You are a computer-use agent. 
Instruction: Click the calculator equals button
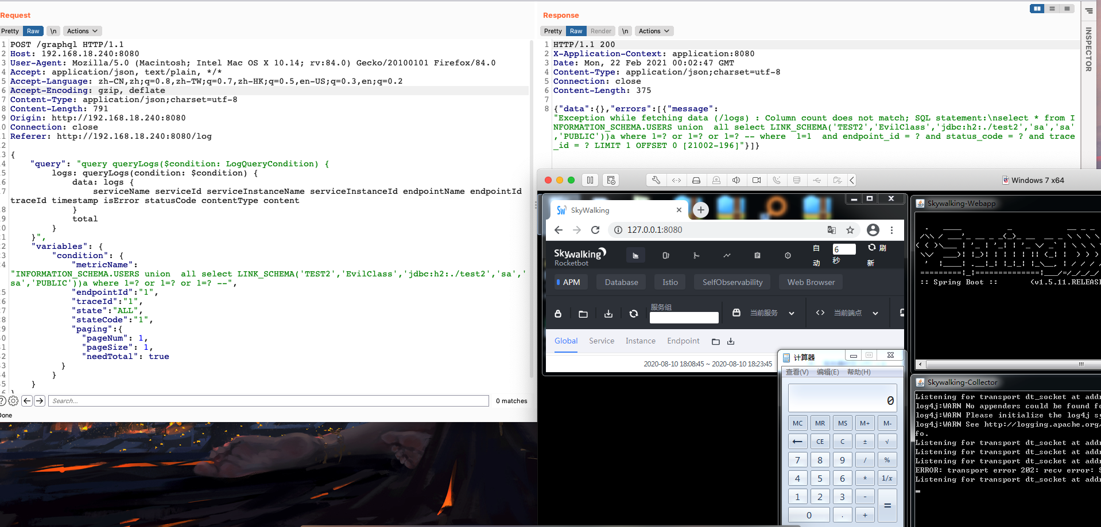(x=887, y=505)
